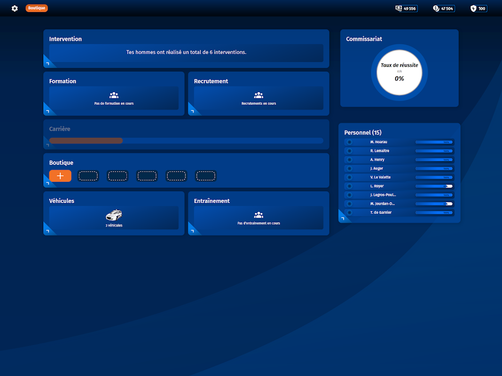Select the round marker beside M. Hoarau

tap(349, 142)
